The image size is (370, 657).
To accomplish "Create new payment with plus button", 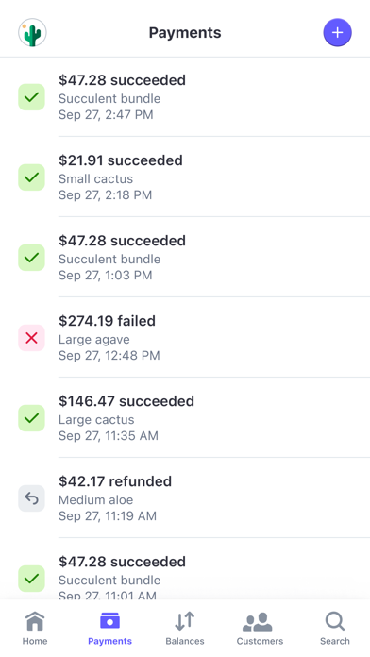I will point(337,32).
